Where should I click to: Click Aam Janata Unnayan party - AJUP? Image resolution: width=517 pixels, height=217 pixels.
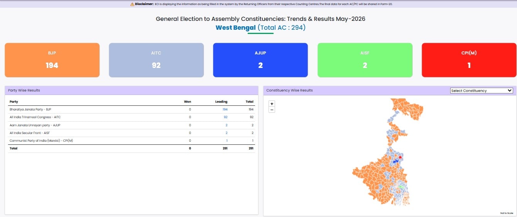(x=35, y=125)
